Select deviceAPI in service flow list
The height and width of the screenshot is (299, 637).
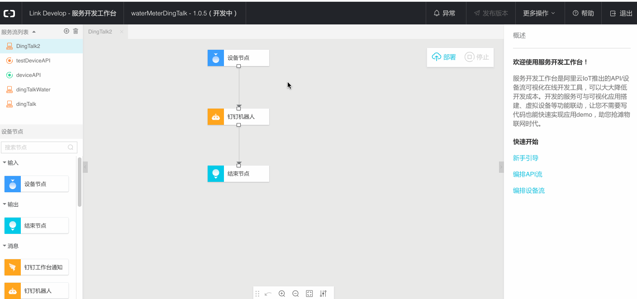click(41, 75)
